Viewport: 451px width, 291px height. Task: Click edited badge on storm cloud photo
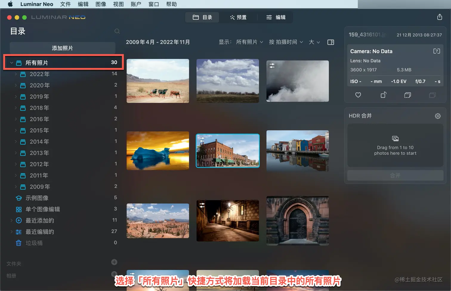[x=272, y=66]
